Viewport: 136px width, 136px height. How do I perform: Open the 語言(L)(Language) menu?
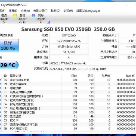tap(88, 11)
